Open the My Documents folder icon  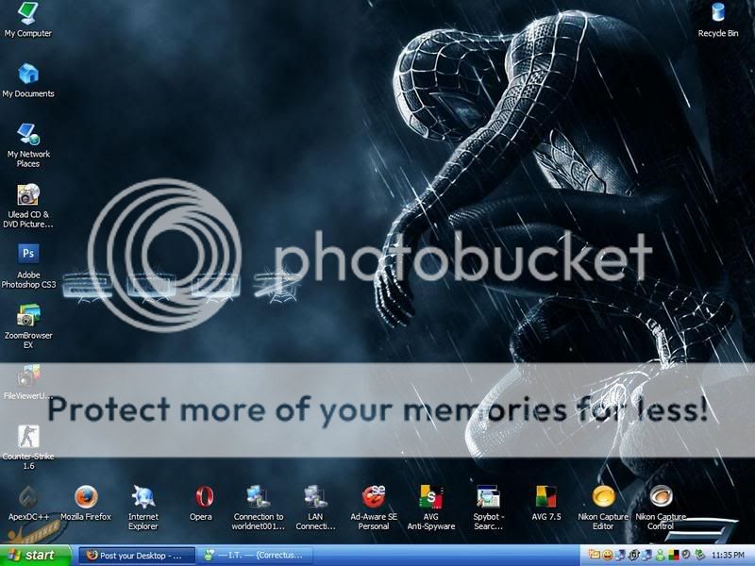tap(28, 80)
